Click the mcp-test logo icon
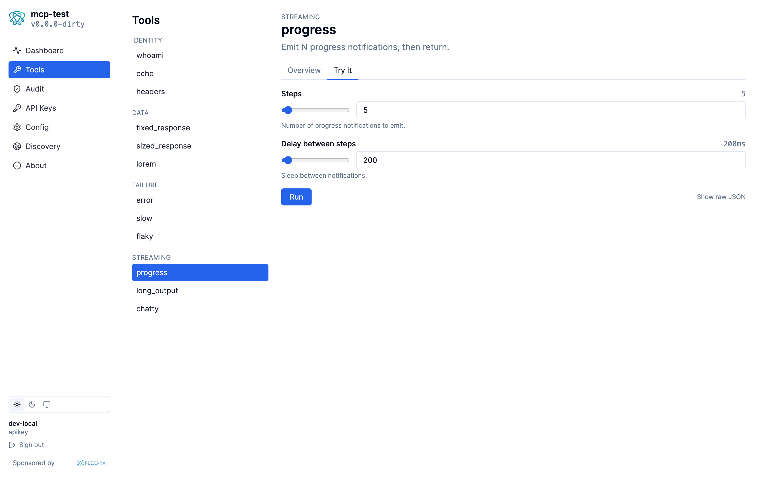 [x=17, y=18]
